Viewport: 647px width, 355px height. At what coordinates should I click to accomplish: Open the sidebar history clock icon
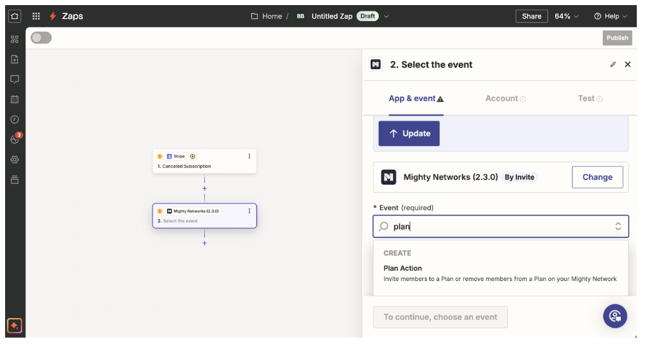click(x=15, y=119)
